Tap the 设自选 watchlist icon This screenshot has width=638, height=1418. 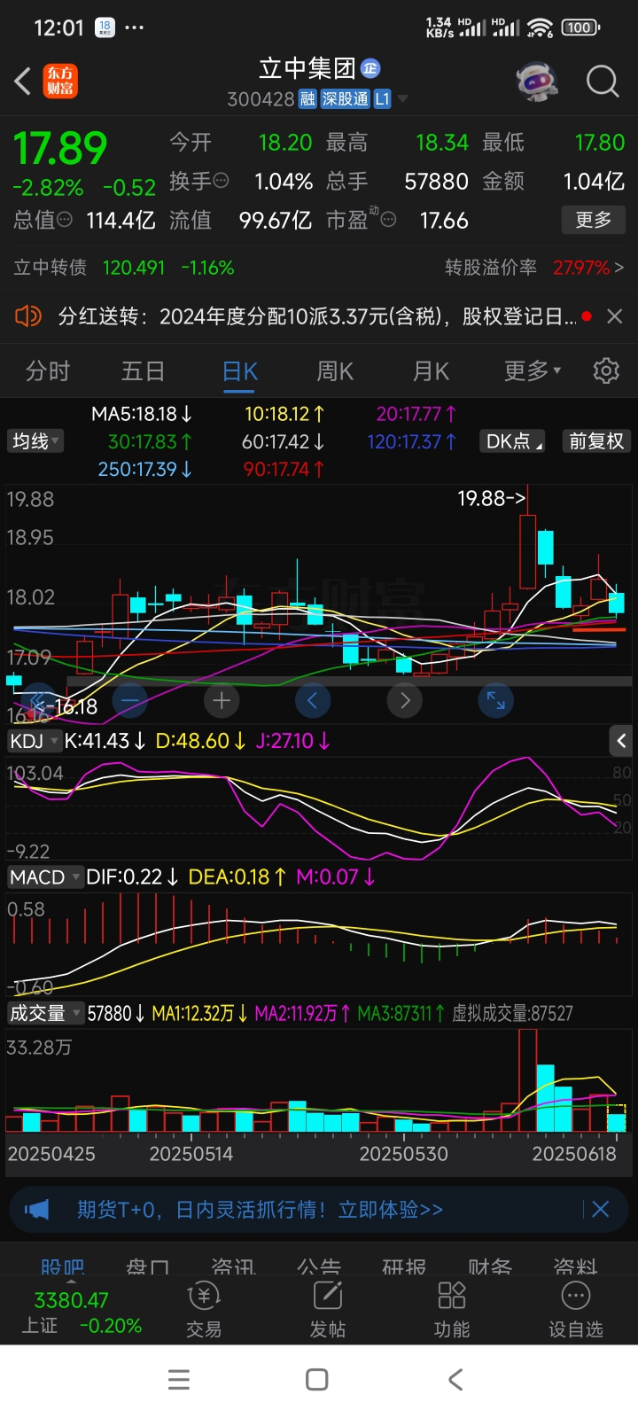[x=576, y=1310]
